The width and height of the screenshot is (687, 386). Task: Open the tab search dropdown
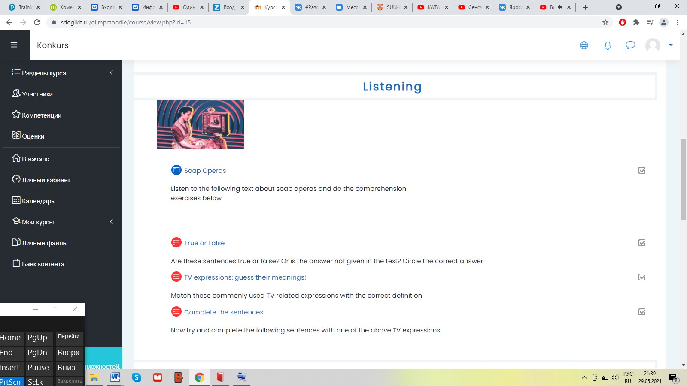619,7
